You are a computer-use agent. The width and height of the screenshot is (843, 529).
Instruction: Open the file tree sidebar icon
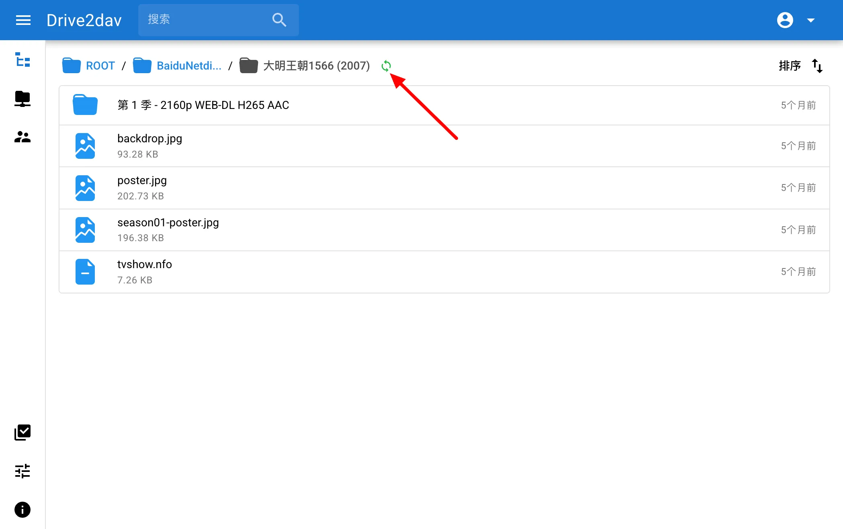(x=23, y=60)
